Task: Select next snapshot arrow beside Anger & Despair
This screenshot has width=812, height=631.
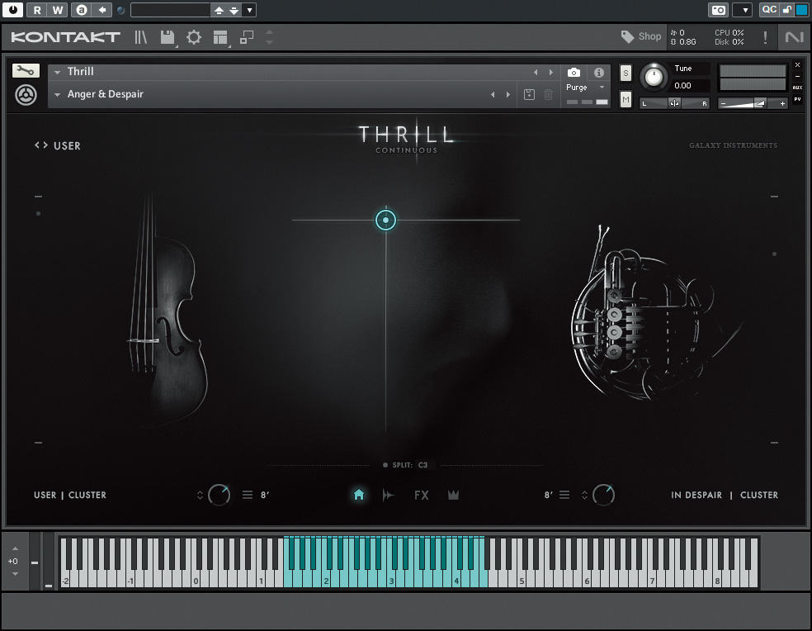Action: (508, 94)
